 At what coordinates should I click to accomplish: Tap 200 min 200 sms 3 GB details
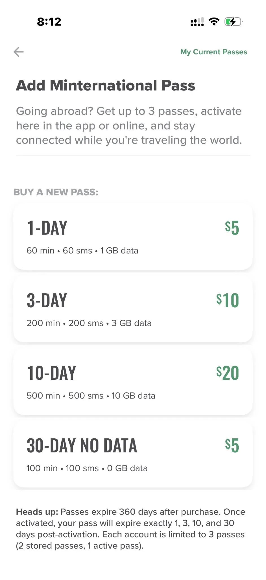[89, 323]
